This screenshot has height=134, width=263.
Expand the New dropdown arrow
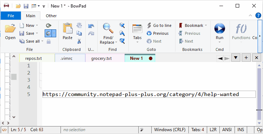click(x=37, y=25)
